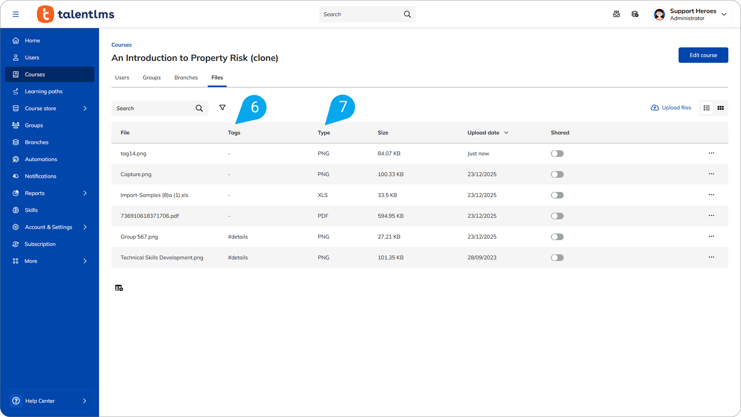Screen dimensions: 741x417
Task: Open the Support Heroes profile dropdown
Action: [724, 14]
